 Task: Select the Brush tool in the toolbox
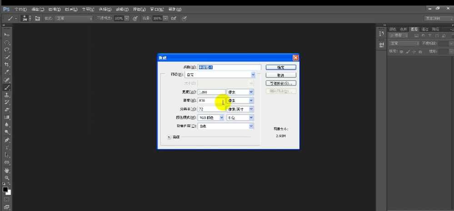7,87
